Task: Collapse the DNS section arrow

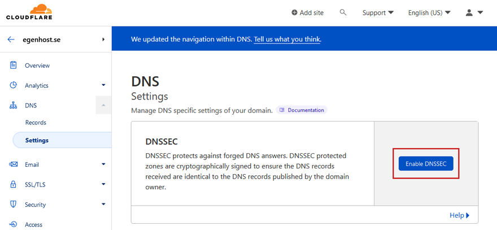Action: tap(103, 105)
